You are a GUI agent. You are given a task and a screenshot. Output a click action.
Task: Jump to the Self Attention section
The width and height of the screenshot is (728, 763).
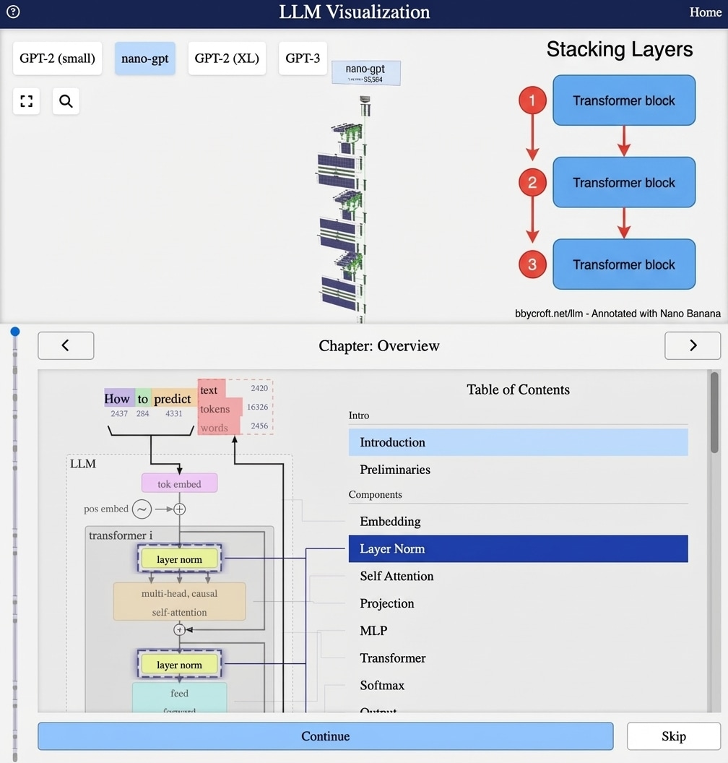pyautogui.click(x=396, y=576)
